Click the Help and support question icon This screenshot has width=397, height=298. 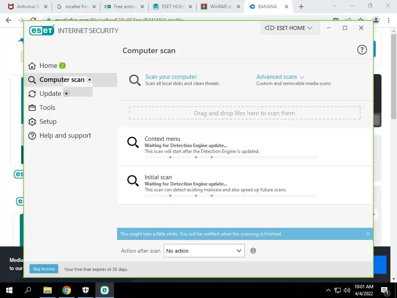[x=32, y=136]
